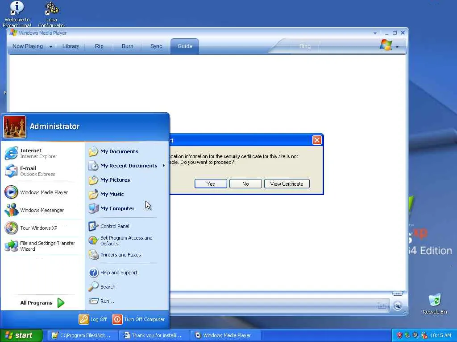The width and height of the screenshot is (457, 342).
Task: Open Internet Explorer from Start menu
Action: pyautogui.click(x=42, y=153)
